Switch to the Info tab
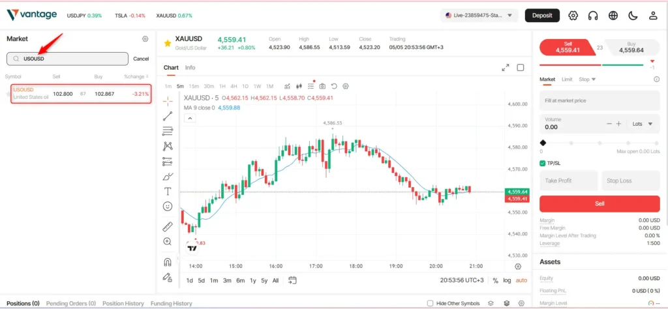The image size is (668, 309). click(x=190, y=68)
